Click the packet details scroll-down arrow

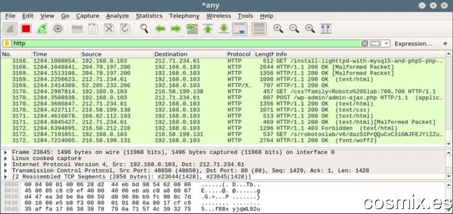(448, 176)
